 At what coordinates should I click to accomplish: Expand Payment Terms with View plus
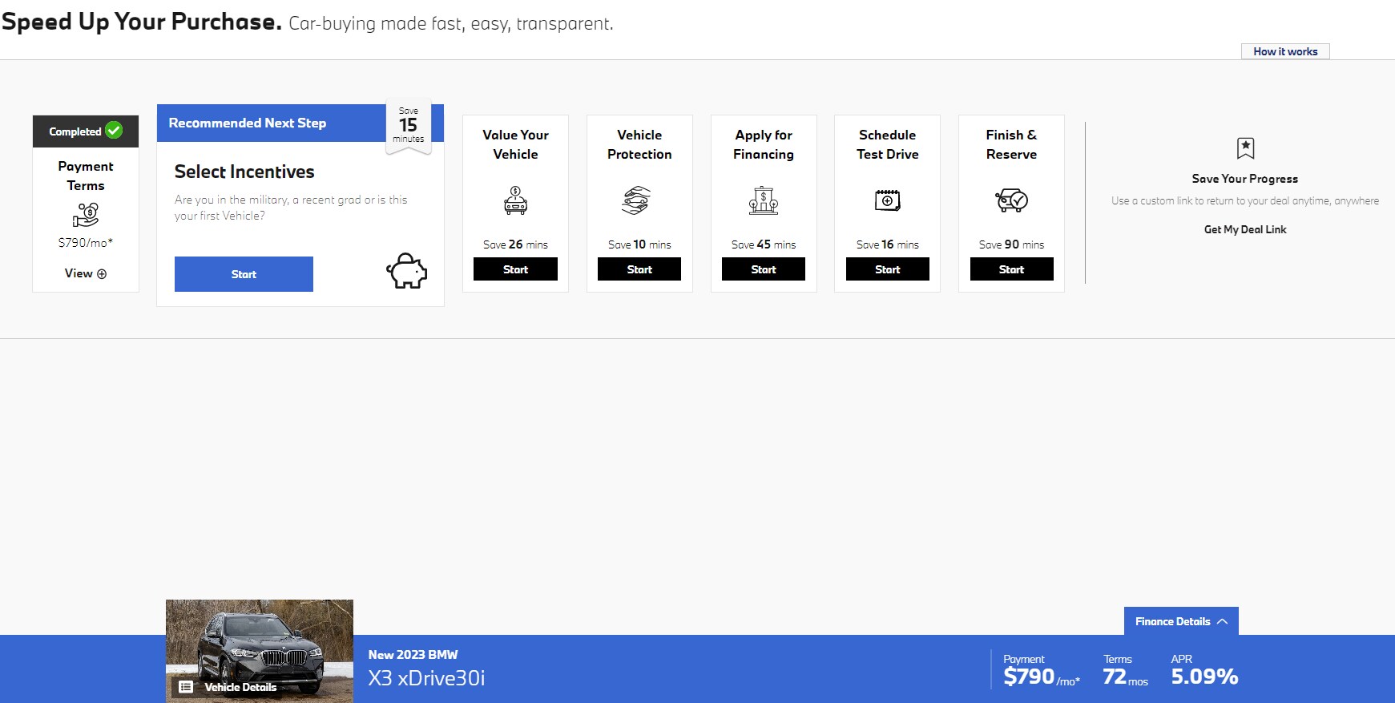tap(86, 273)
